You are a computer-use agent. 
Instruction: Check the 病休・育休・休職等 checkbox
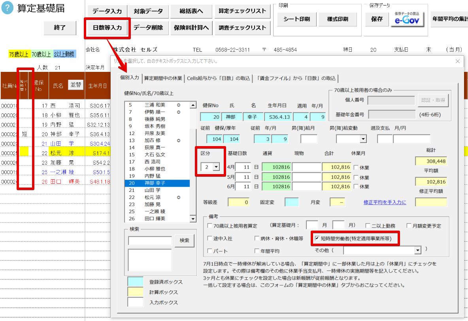point(257,238)
